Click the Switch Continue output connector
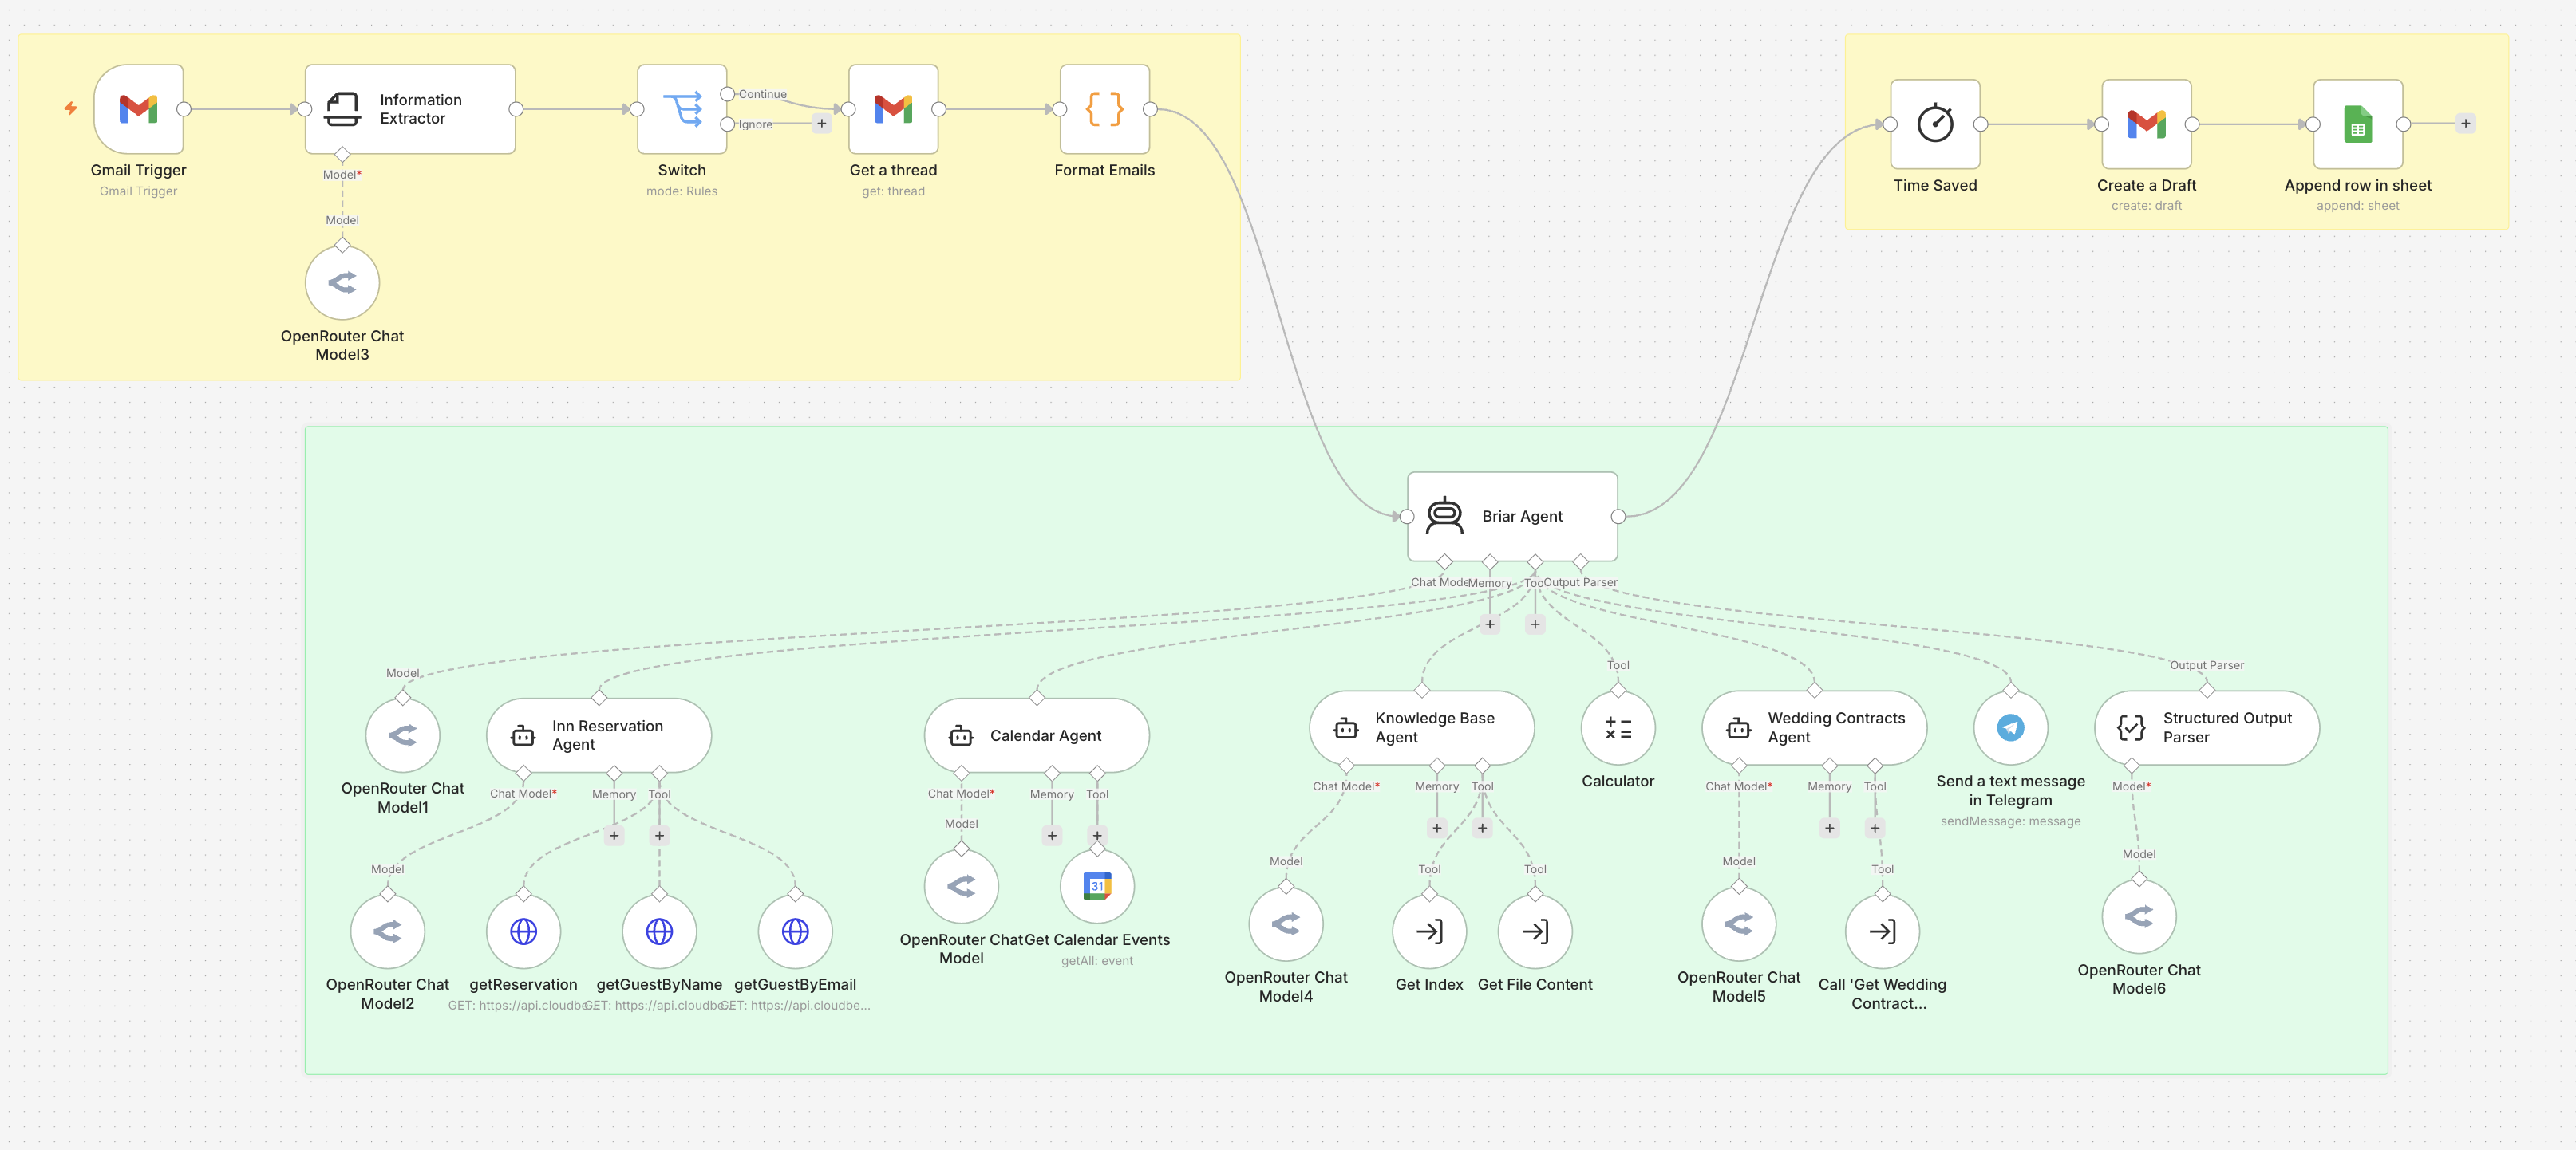 [x=728, y=94]
